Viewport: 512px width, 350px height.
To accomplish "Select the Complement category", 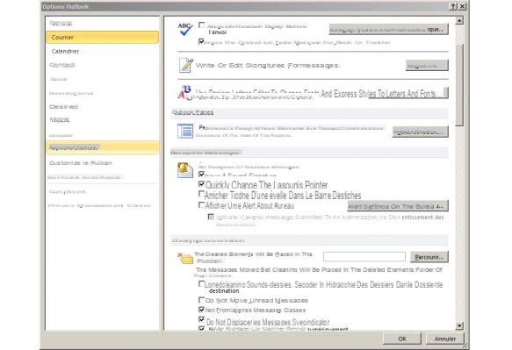I will pyautogui.click(x=103, y=192).
